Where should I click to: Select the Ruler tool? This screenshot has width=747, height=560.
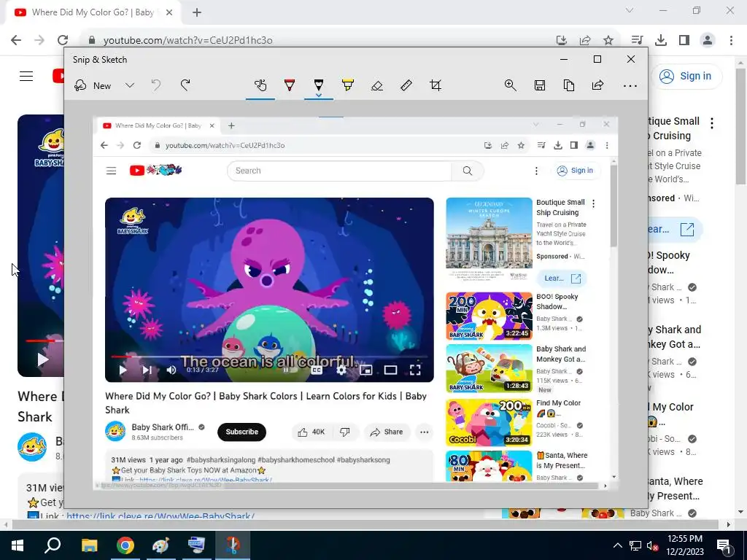pyautogui.click(x=406, y=86)
